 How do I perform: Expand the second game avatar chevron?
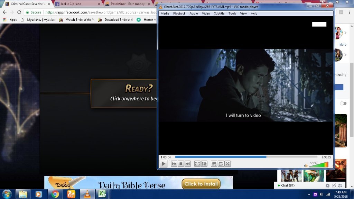(x=345, y=54)
